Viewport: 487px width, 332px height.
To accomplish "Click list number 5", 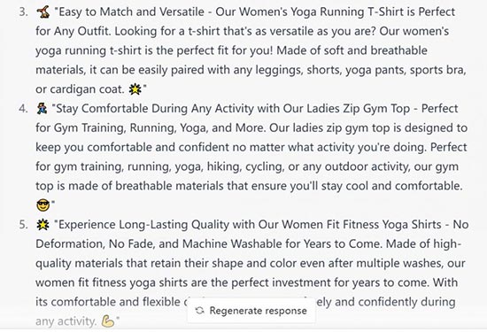I will coord(23,225).
